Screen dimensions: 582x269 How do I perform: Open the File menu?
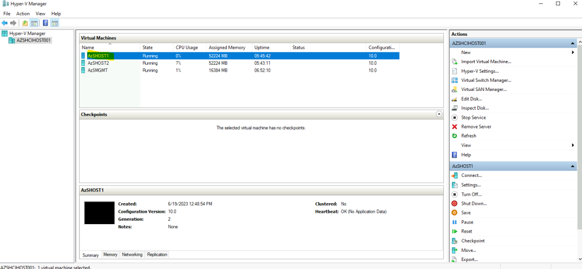pyautogui.click(x=7, y=14)
